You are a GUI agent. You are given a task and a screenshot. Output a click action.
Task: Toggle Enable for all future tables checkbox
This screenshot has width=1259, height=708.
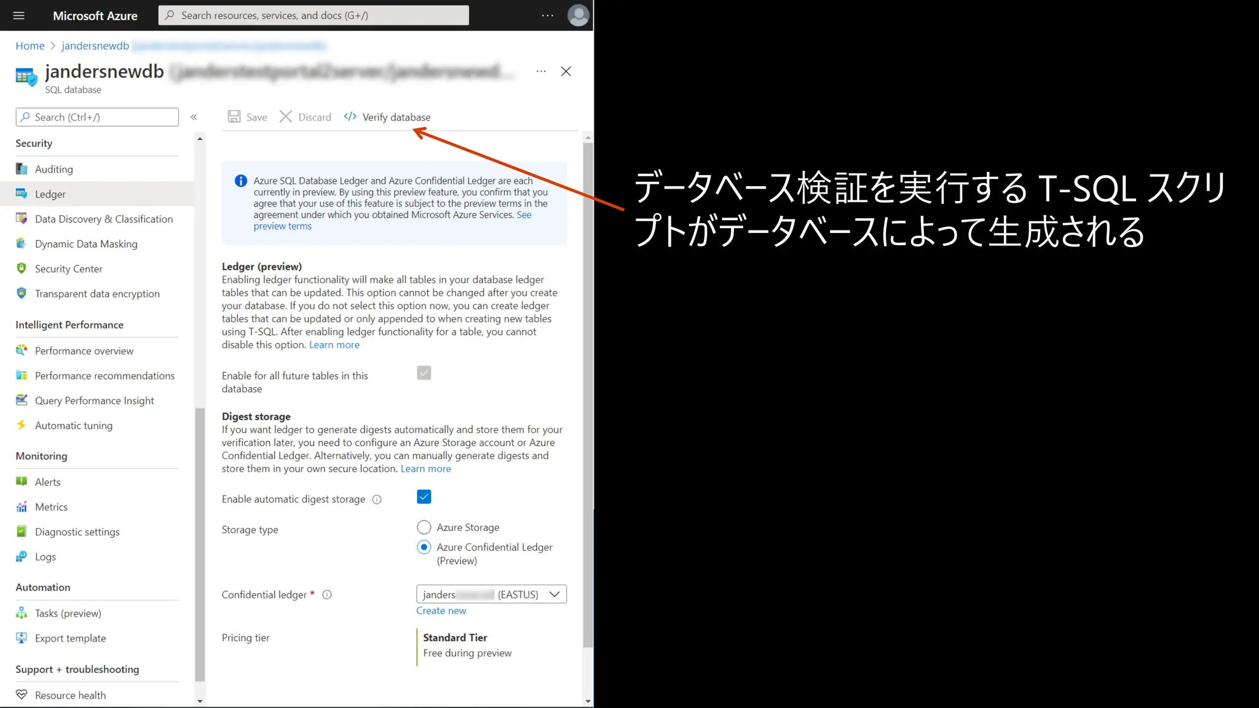[x=424, y=373]
